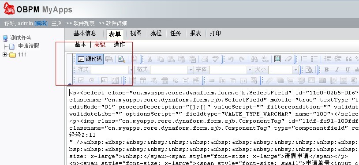This screenshot has width=359, height=165.
Task: Click the OBPM MyApps logo
Action: 38,9
